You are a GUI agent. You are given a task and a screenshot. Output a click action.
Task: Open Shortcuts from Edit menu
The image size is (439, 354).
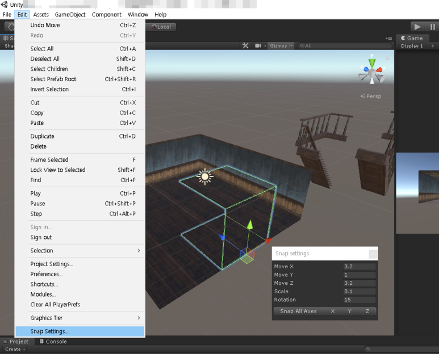[80, 284]
